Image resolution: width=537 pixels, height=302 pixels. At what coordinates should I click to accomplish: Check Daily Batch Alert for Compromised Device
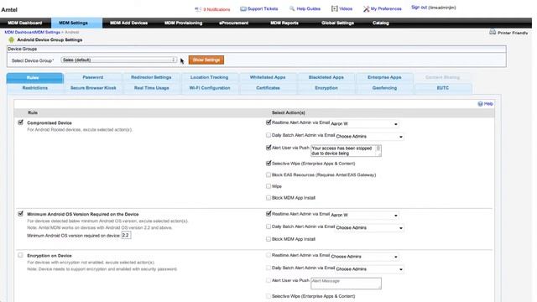point(268,135)
